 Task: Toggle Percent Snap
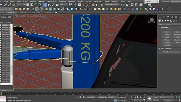click(x=93, y=5)
